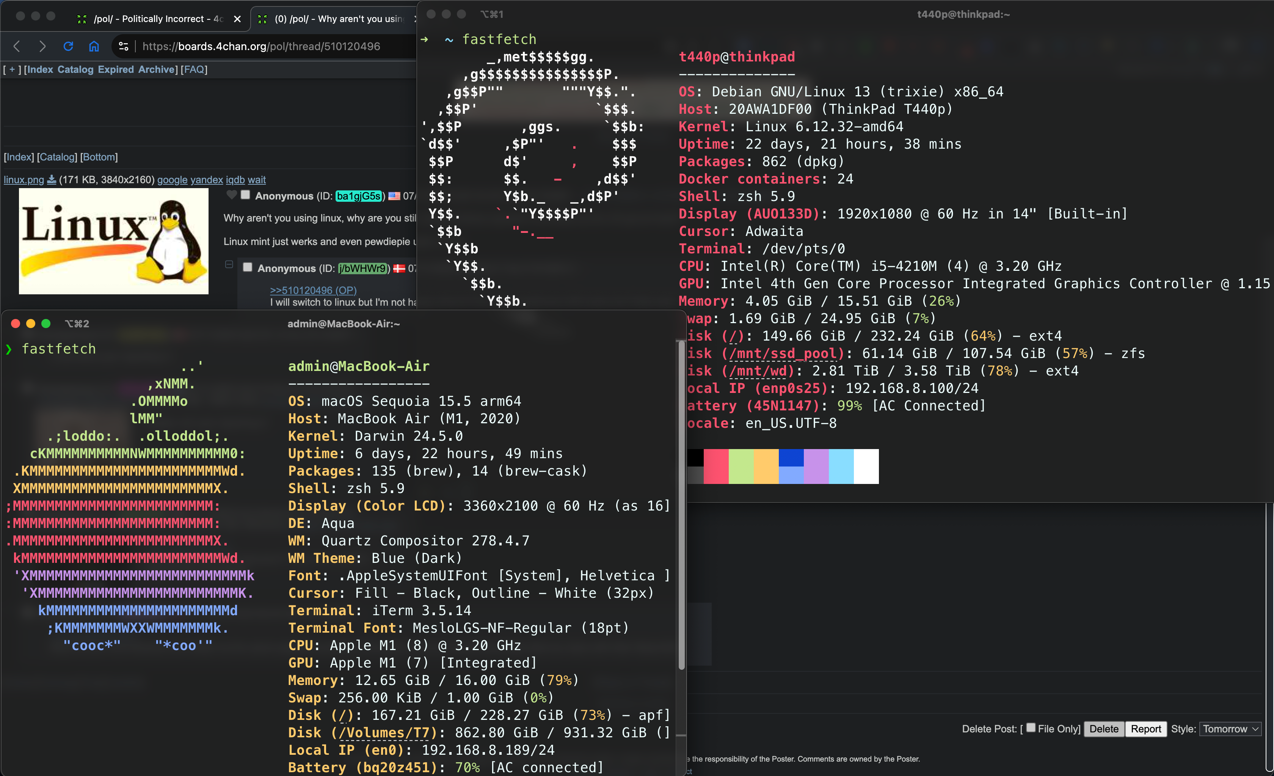Open the Expired link in top nav
Viewport: 1274px width, 776px height.
[116, 69]
